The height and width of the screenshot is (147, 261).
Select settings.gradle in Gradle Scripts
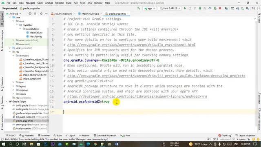(x=23, y=125)
